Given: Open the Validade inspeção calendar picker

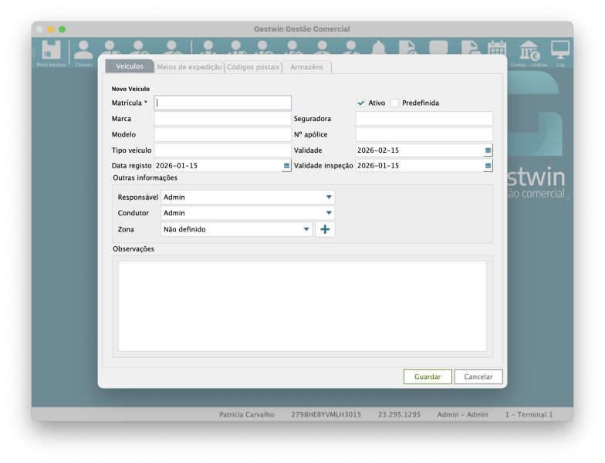Looking at the screenshot, I should coord(488,166).
